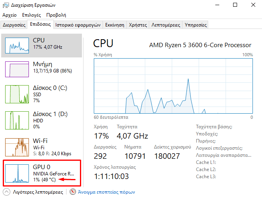262x198 pixels.
Task: Click the Δίσκος 1 (D:) graph icon
Action: point(17,121)
